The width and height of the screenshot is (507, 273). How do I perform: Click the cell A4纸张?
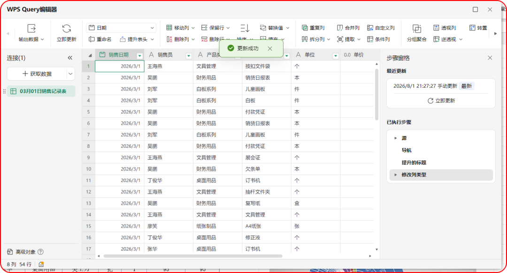coord(267,226)
